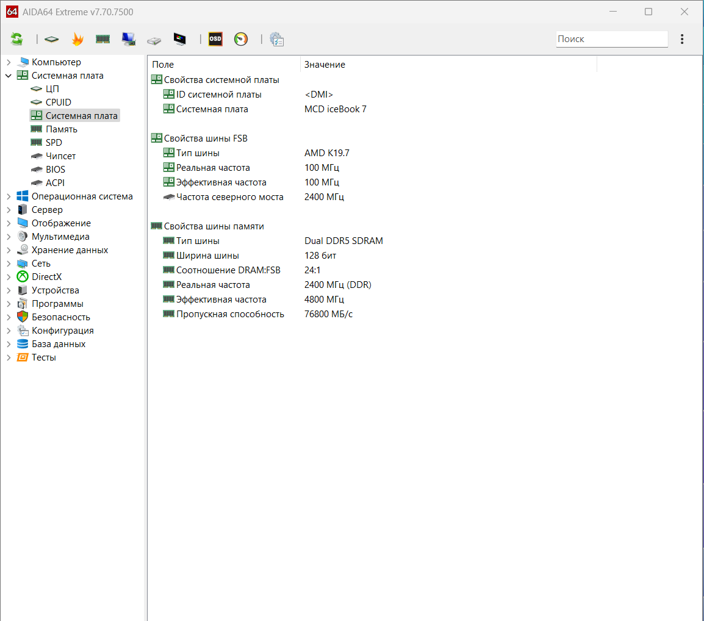This screenshot has height=621, width=704.
Task: Open the preferences gear checklist icon
Action: click(x=277, y=39)
